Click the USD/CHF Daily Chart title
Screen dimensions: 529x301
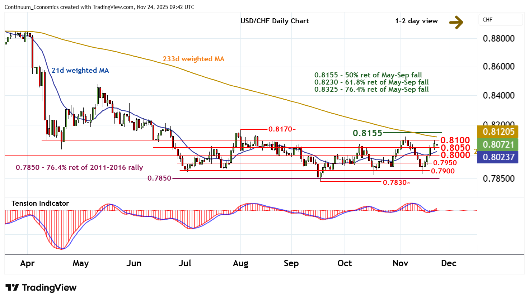click(275, 21)
